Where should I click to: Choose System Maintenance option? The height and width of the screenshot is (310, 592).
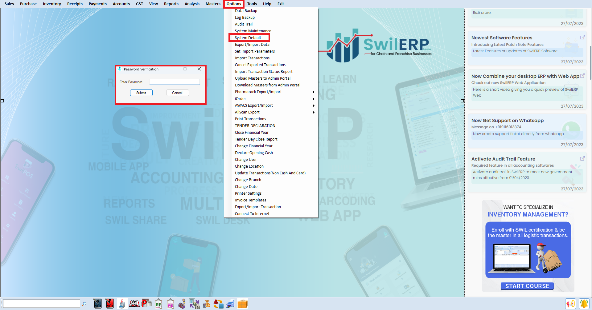(253, 31)
